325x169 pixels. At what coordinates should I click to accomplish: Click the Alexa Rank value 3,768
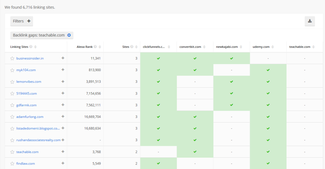(x=96, y=152)
